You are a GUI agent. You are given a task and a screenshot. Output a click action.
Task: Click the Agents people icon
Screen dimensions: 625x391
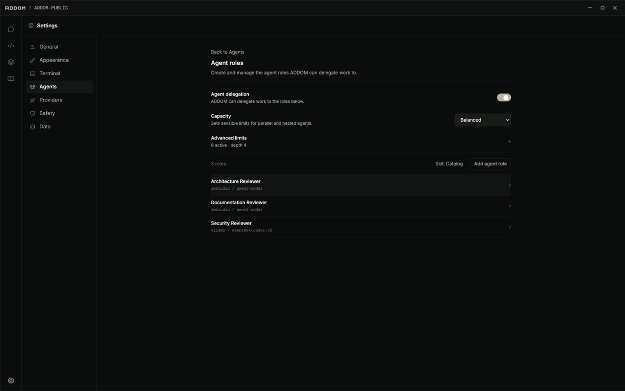click(33, 87)
